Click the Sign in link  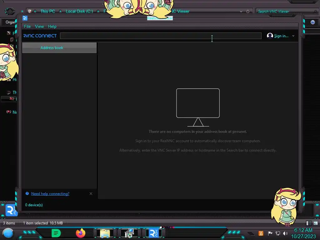(281, 36)
